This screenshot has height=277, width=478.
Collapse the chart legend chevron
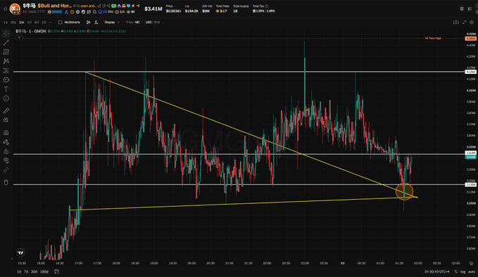19,37
